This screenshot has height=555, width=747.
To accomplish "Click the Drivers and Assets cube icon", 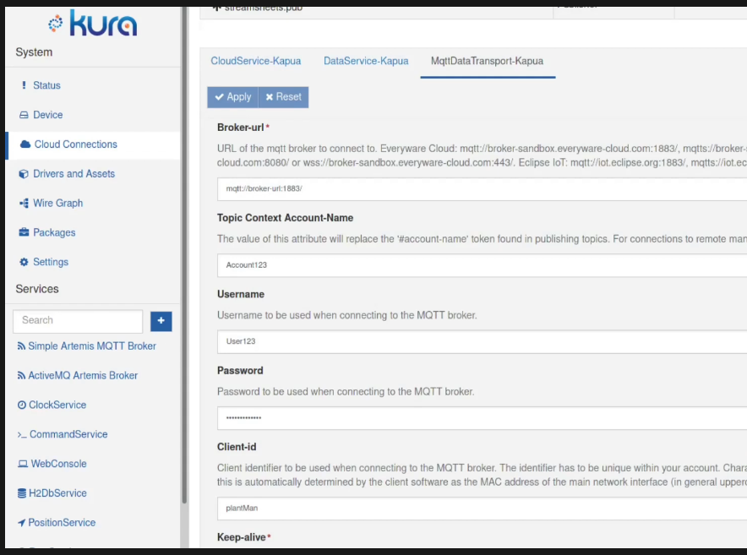I will (x=24, y=174).
